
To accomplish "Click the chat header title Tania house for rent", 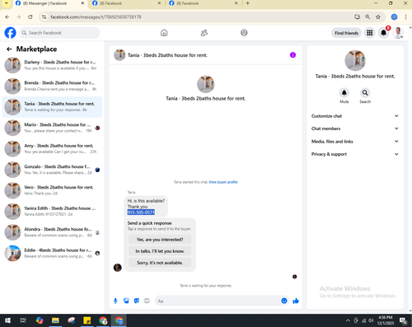I will pos(167,55).
